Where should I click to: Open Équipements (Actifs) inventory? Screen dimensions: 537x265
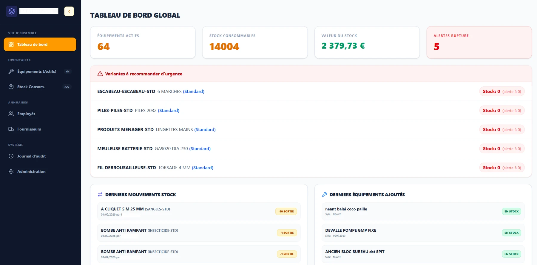(40, 72)
